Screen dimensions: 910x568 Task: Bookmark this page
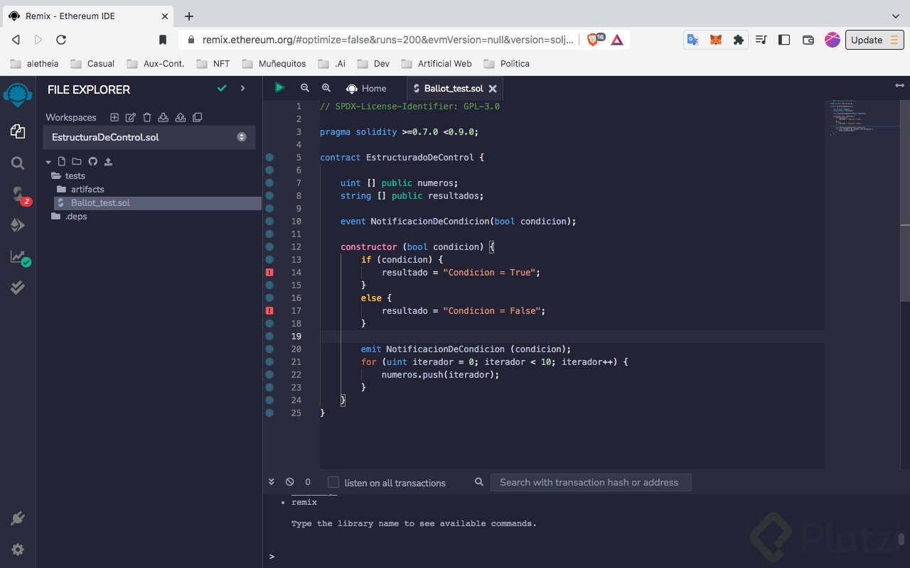pyautogui.click(x=163, y=40)
